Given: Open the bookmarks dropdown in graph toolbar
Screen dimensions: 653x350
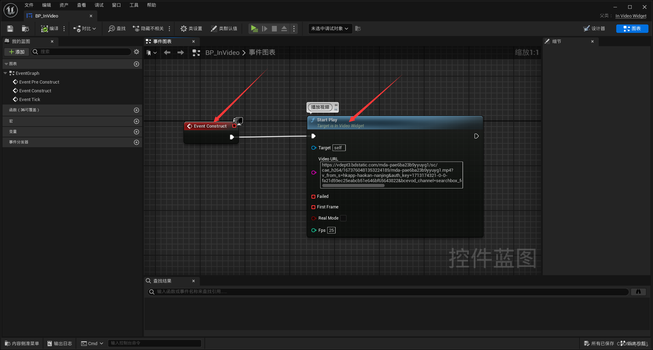Looking at the screenshot, I should coord(152,52).
